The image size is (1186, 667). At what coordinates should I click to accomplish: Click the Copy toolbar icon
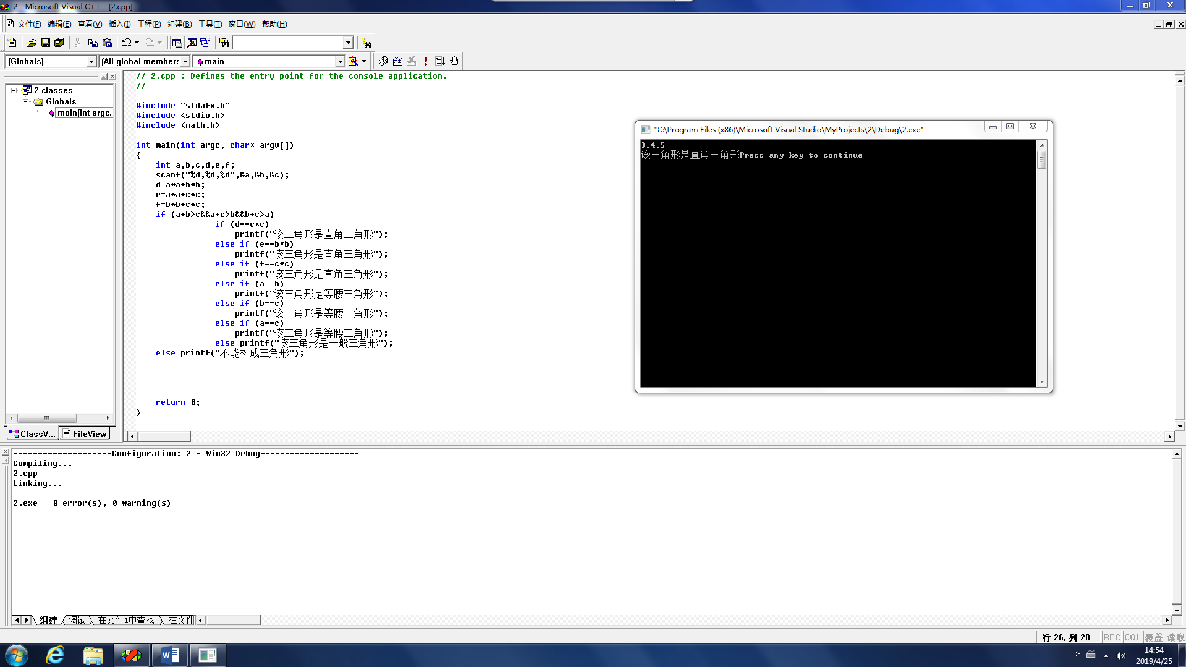(93, 43)
